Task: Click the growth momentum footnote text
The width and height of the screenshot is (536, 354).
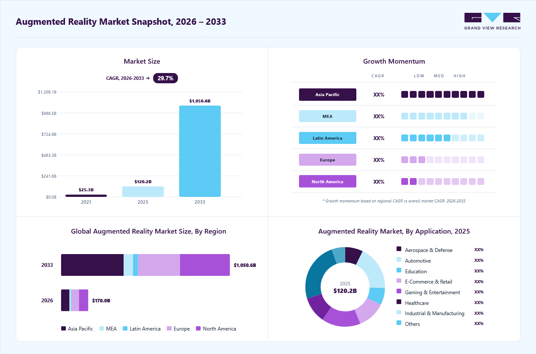Action: [394, 201]
